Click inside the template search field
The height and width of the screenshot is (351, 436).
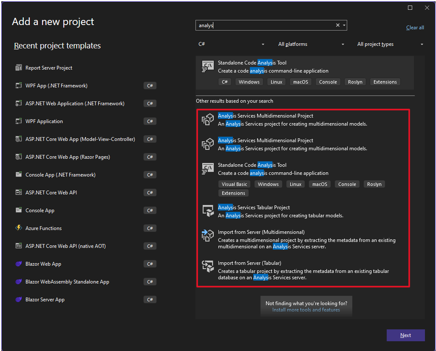coord(263,25)
